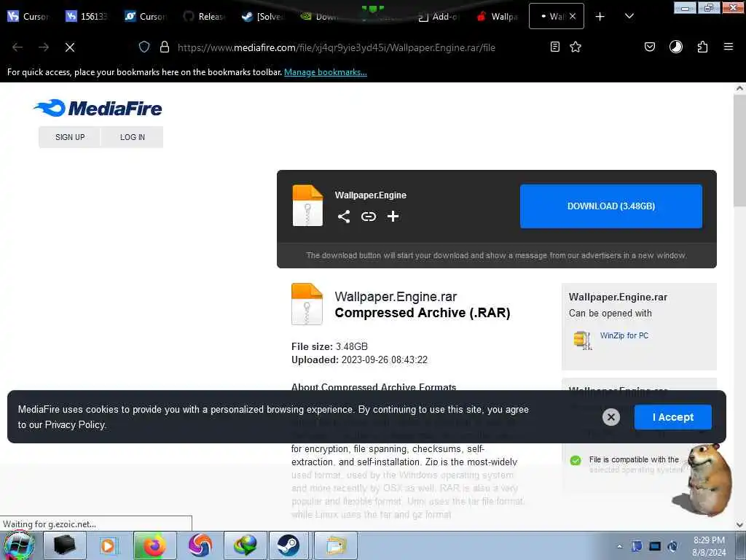Save page to Pocket

coord(650,47)
